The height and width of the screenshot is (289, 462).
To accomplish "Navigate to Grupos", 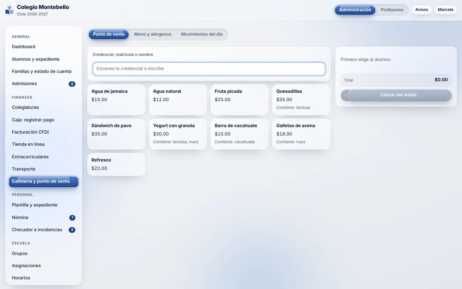I will pyautogui.click(x=44, y=253).
